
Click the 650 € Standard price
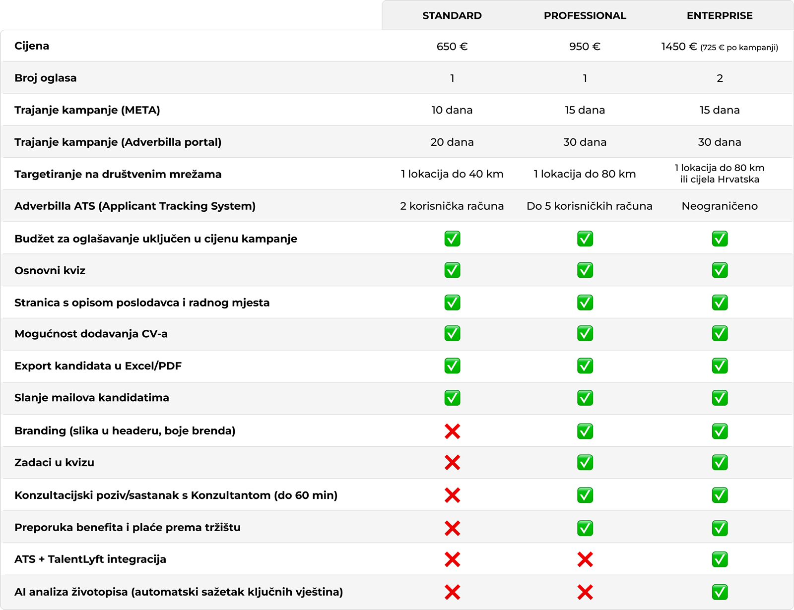452,47
